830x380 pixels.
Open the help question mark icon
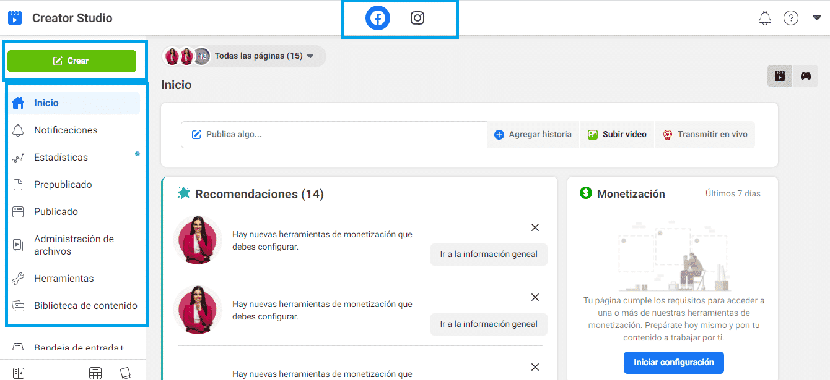(x=791, y=18)
